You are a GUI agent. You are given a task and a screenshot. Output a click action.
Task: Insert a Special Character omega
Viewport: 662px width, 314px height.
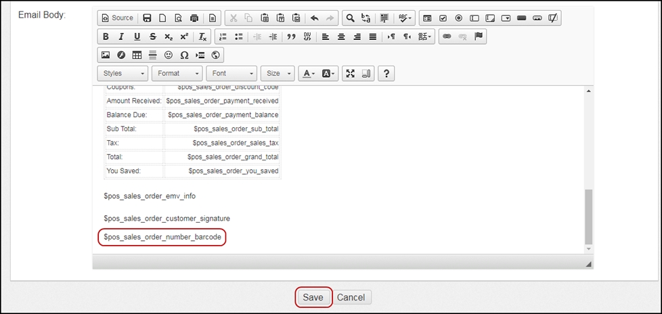pyautogui.click(x=184, y=55)
